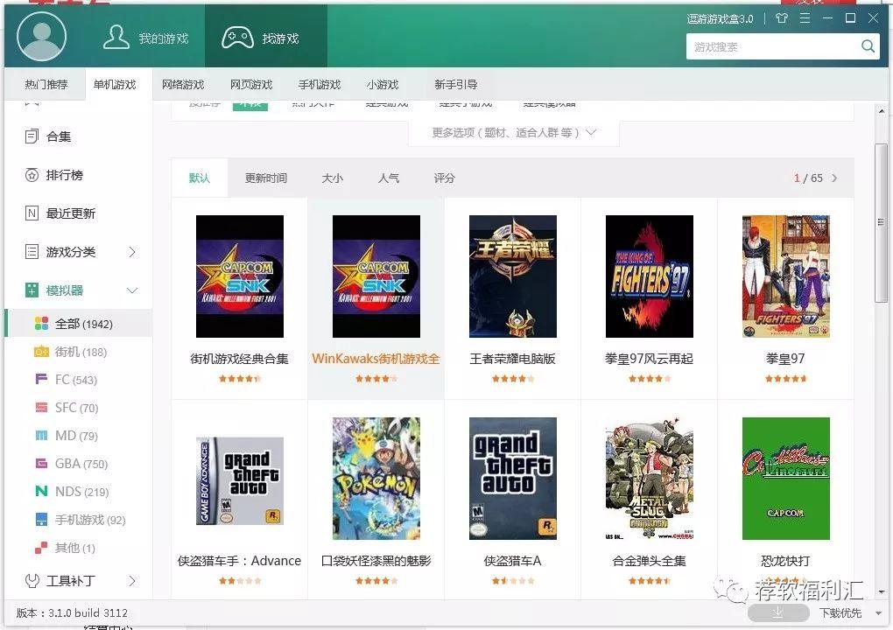893x630 pixels.
Task: Sort games by 更新时间
Action: (x=266, y=178)
